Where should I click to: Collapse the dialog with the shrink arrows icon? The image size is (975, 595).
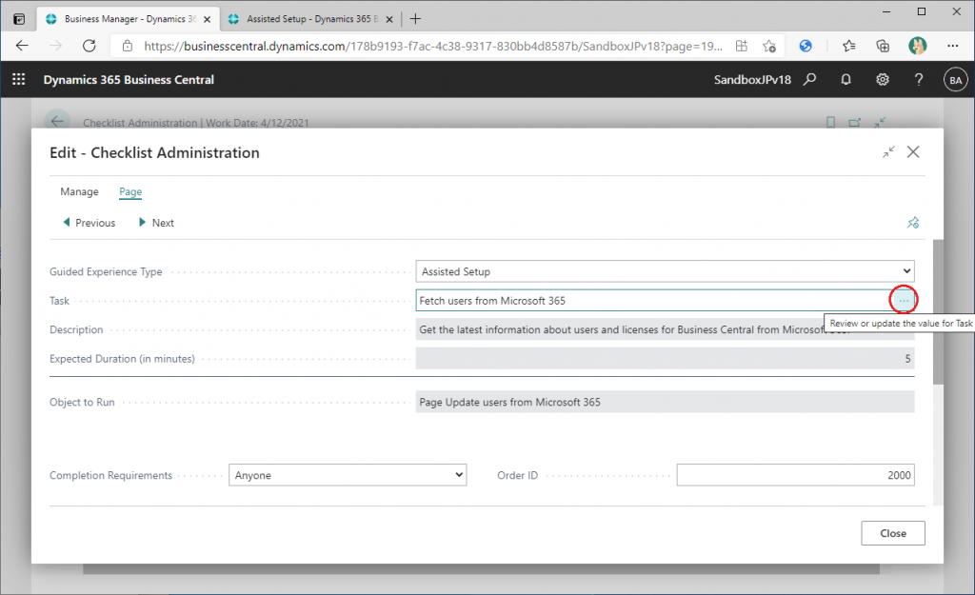[888, 151]
